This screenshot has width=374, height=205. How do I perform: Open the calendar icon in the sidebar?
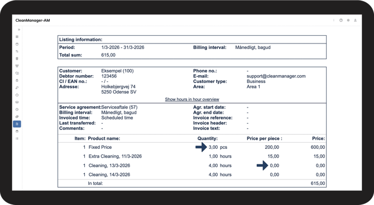[x=17, y=44]
